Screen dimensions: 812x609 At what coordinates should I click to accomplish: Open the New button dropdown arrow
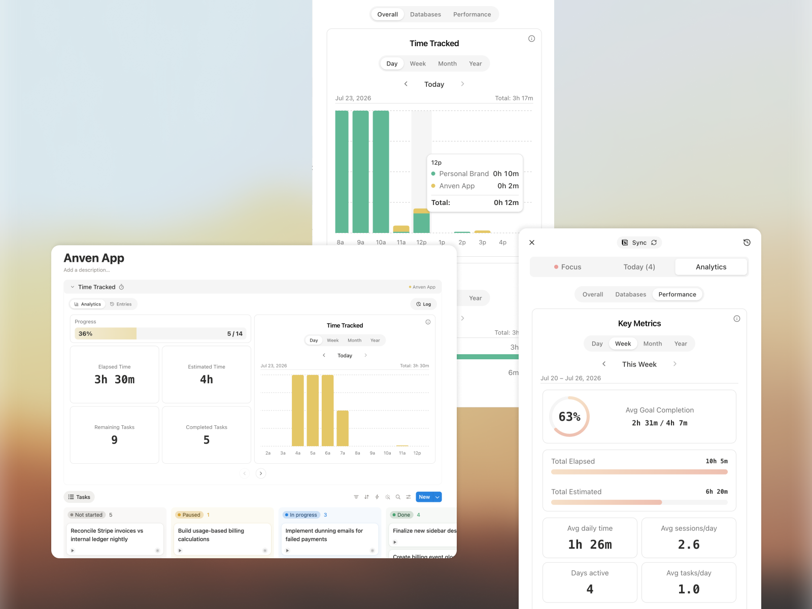[x=437, y=497]
